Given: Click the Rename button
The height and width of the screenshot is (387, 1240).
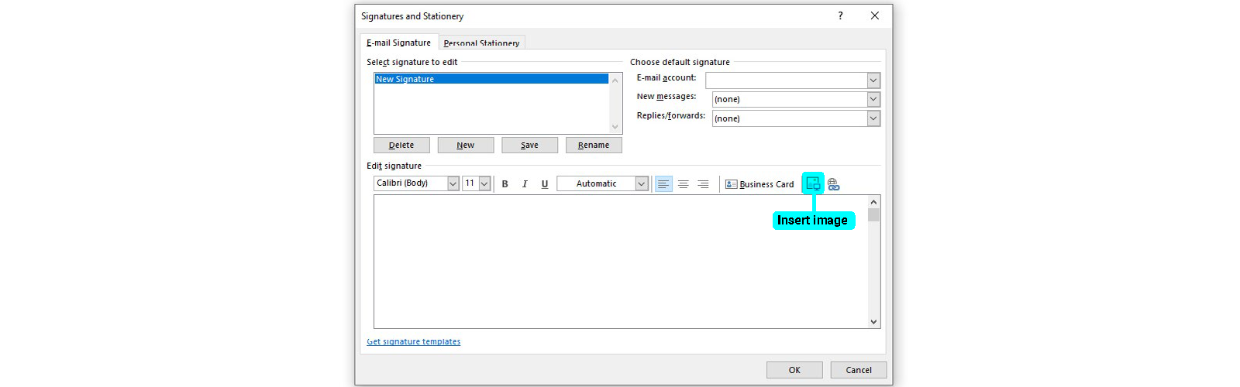Looking at the screenshot, I should pyautogui.click(x=594, y=145).
